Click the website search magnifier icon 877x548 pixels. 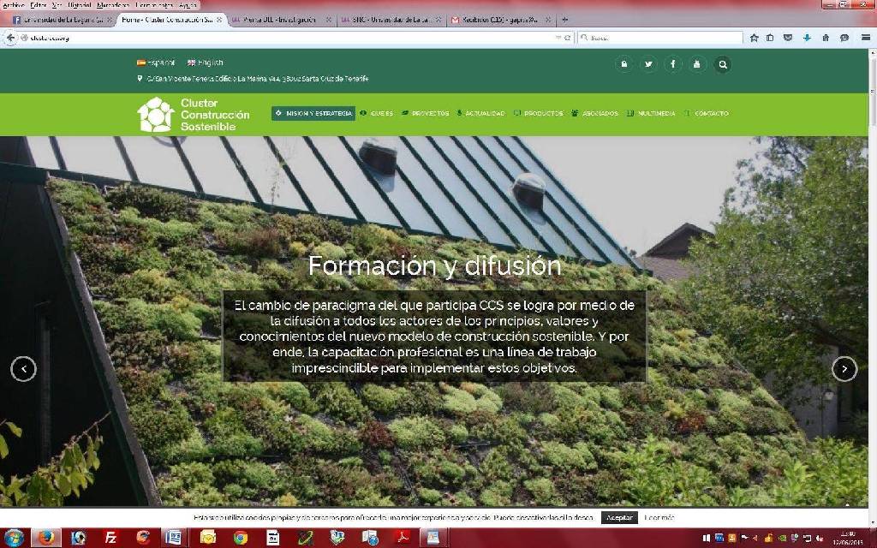point(723,64)
